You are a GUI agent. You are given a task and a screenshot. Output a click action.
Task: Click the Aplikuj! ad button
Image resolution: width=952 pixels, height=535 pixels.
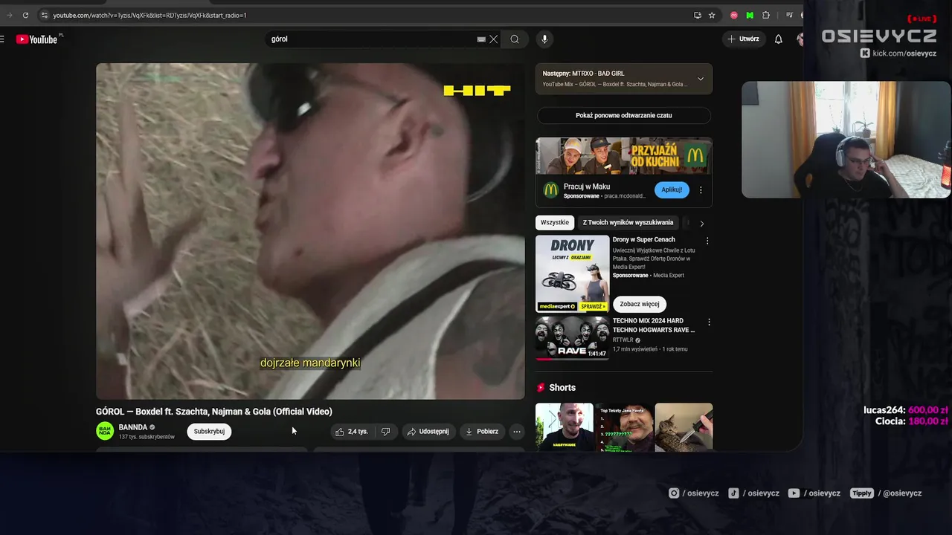[x=672, y=190]
